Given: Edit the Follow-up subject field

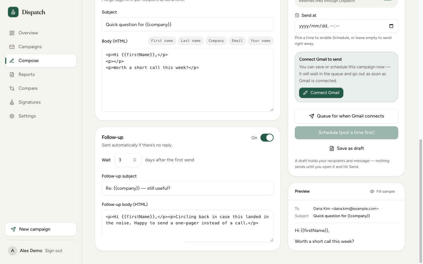Looking at the screenshot, I should (188, 188).
